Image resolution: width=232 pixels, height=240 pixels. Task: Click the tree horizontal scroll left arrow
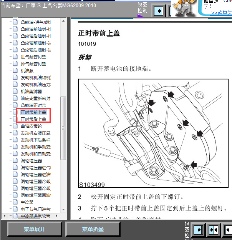tap(5, 216)
